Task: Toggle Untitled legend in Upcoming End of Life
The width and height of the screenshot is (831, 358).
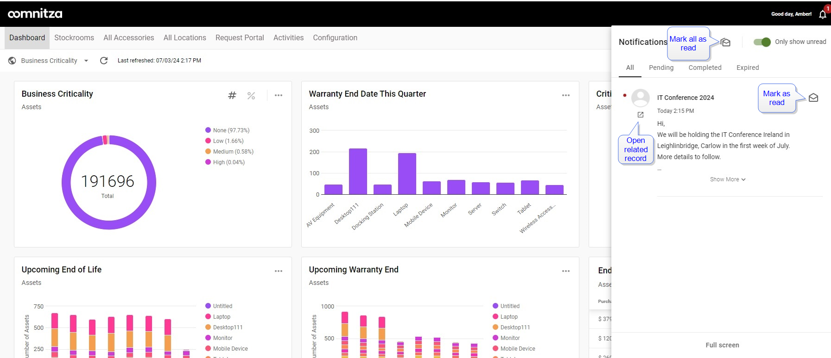Action: [x=219, y=306]
